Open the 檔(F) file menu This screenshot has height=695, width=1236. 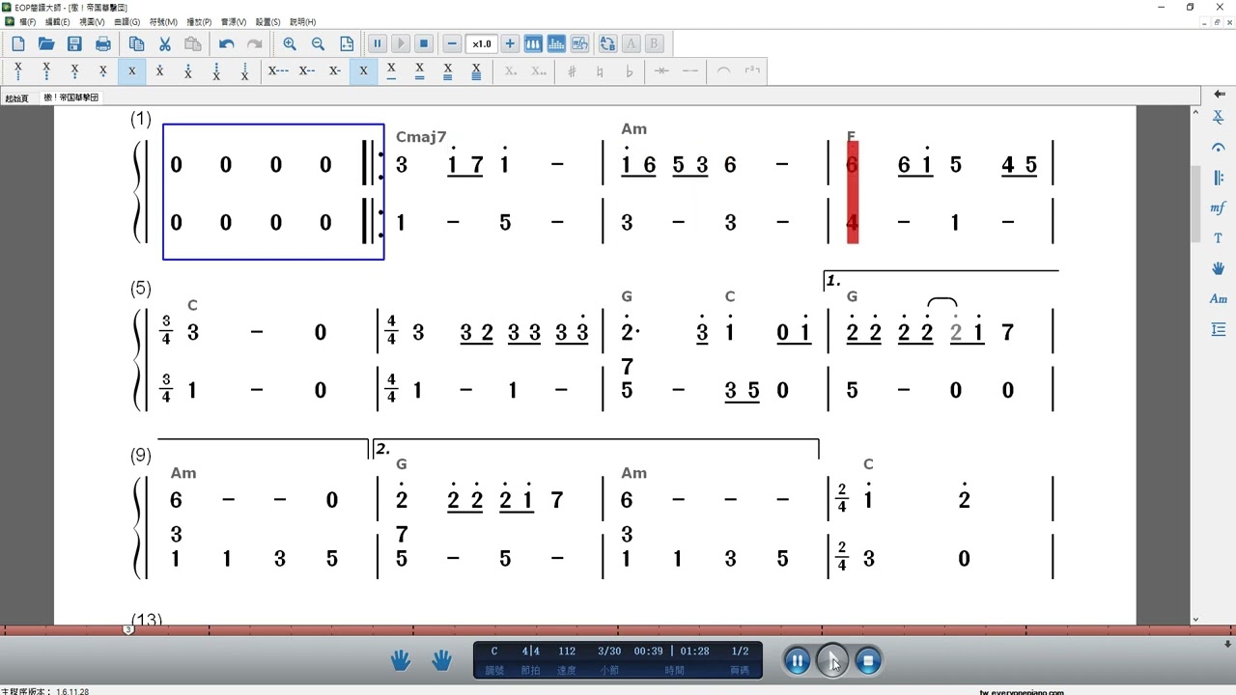click(x=27, y=21)
